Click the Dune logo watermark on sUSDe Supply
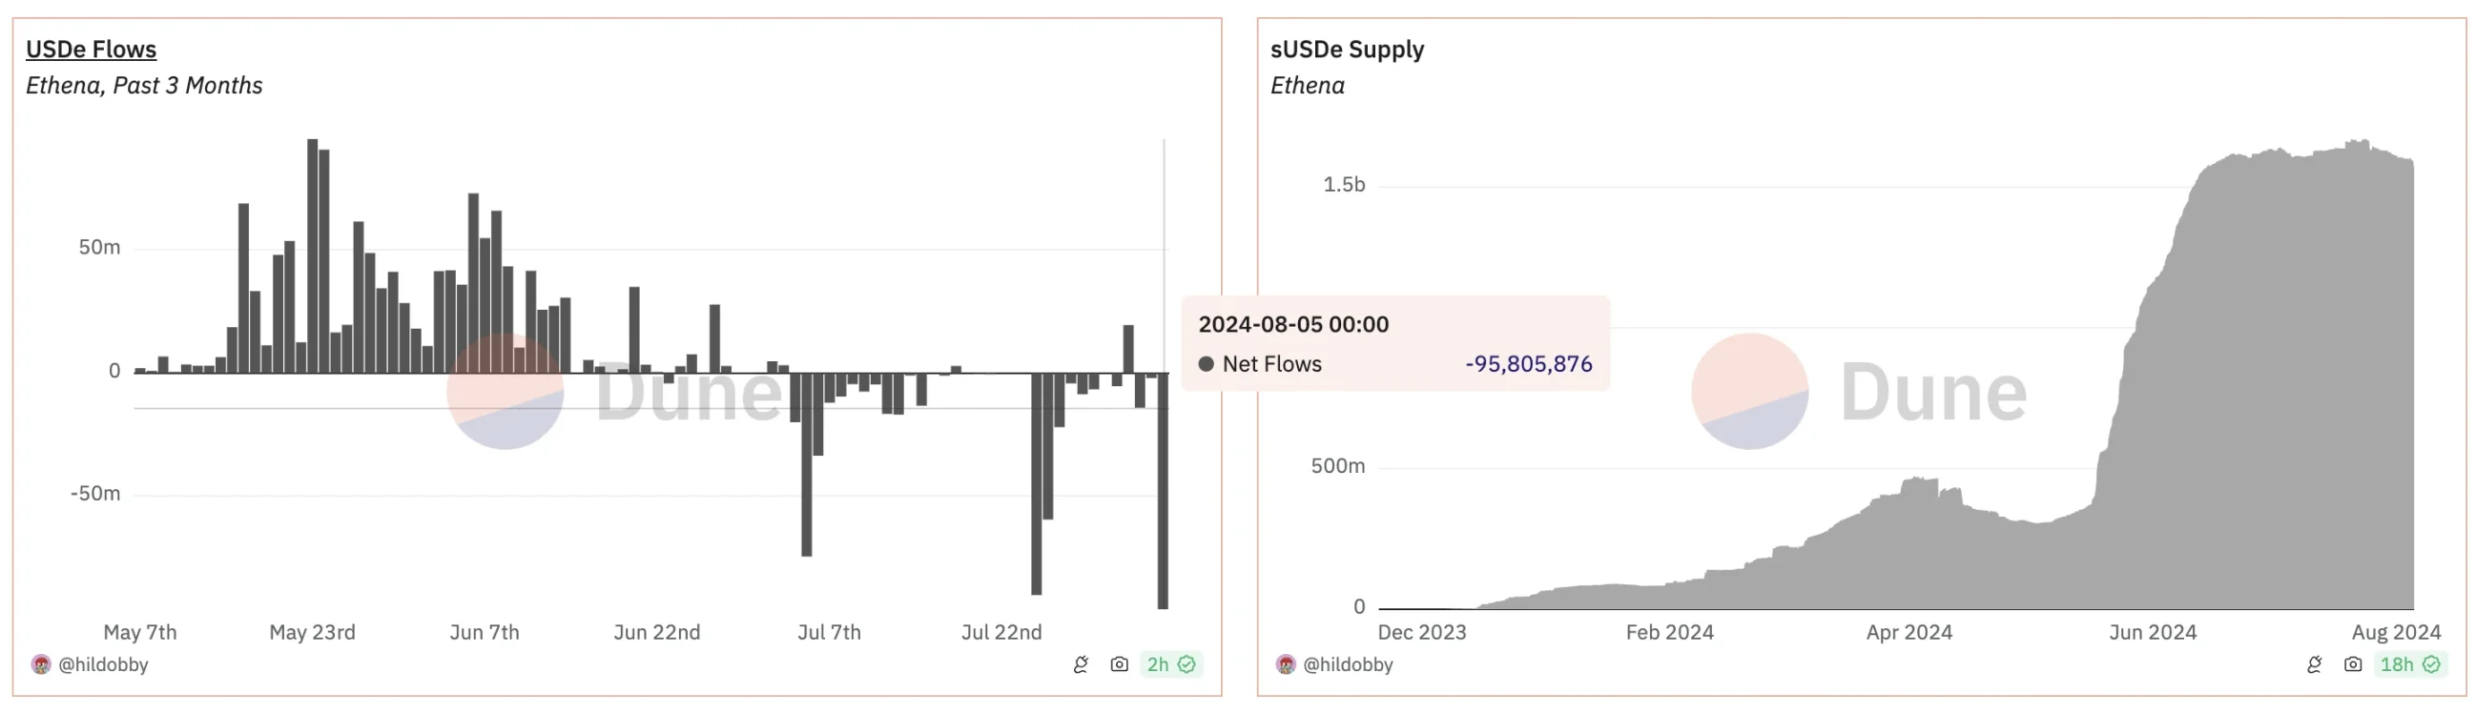Screen dimensions: 2476x714 click(x=1750, y=391)
